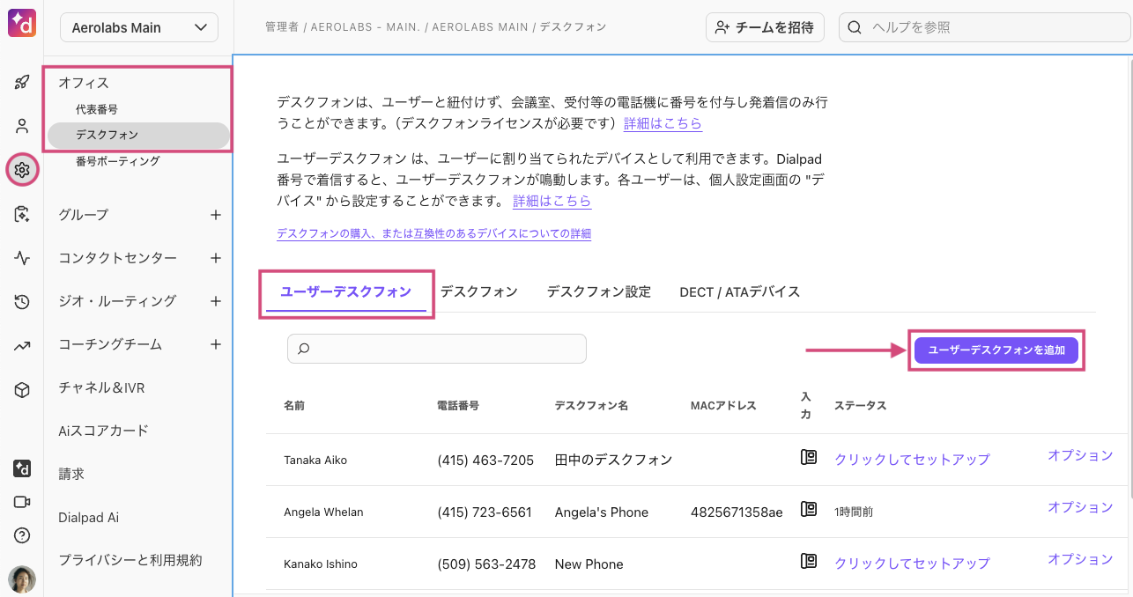
Task: Click 1時間前 status text
Action: coord(854,512)
